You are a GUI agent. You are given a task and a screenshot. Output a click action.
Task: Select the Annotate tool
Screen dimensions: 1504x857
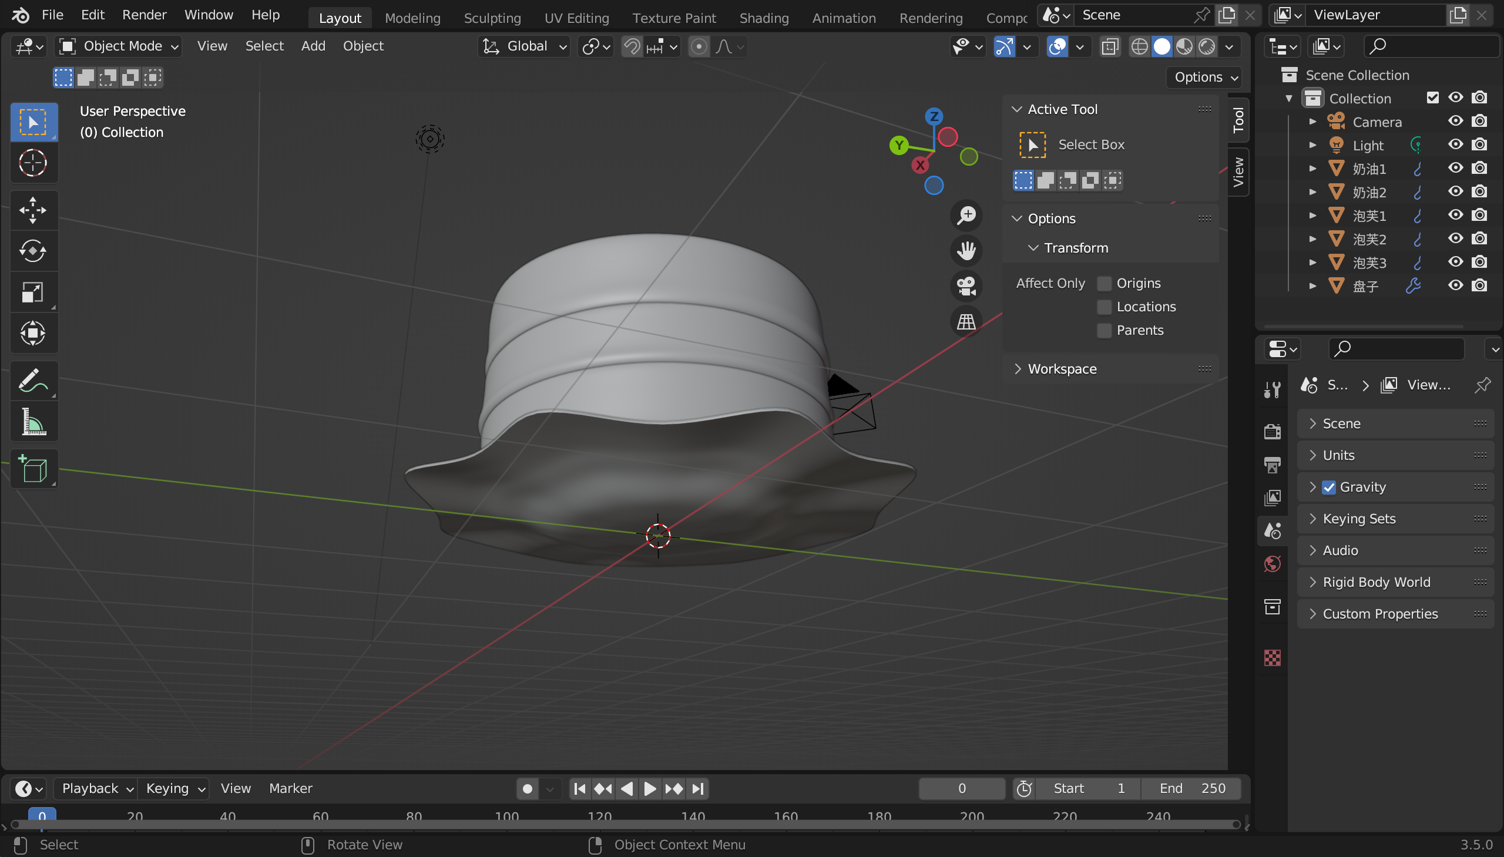[x=33, y=380]
